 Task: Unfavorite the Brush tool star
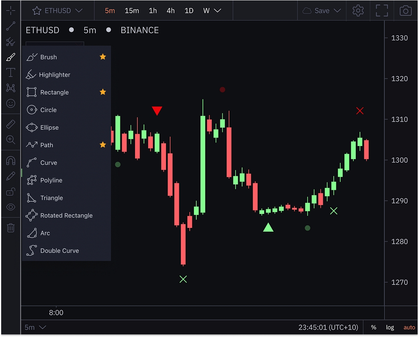tap(103, 57)
